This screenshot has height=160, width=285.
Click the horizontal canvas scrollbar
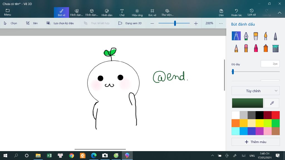pyautogui.click(x=100, y=149)
